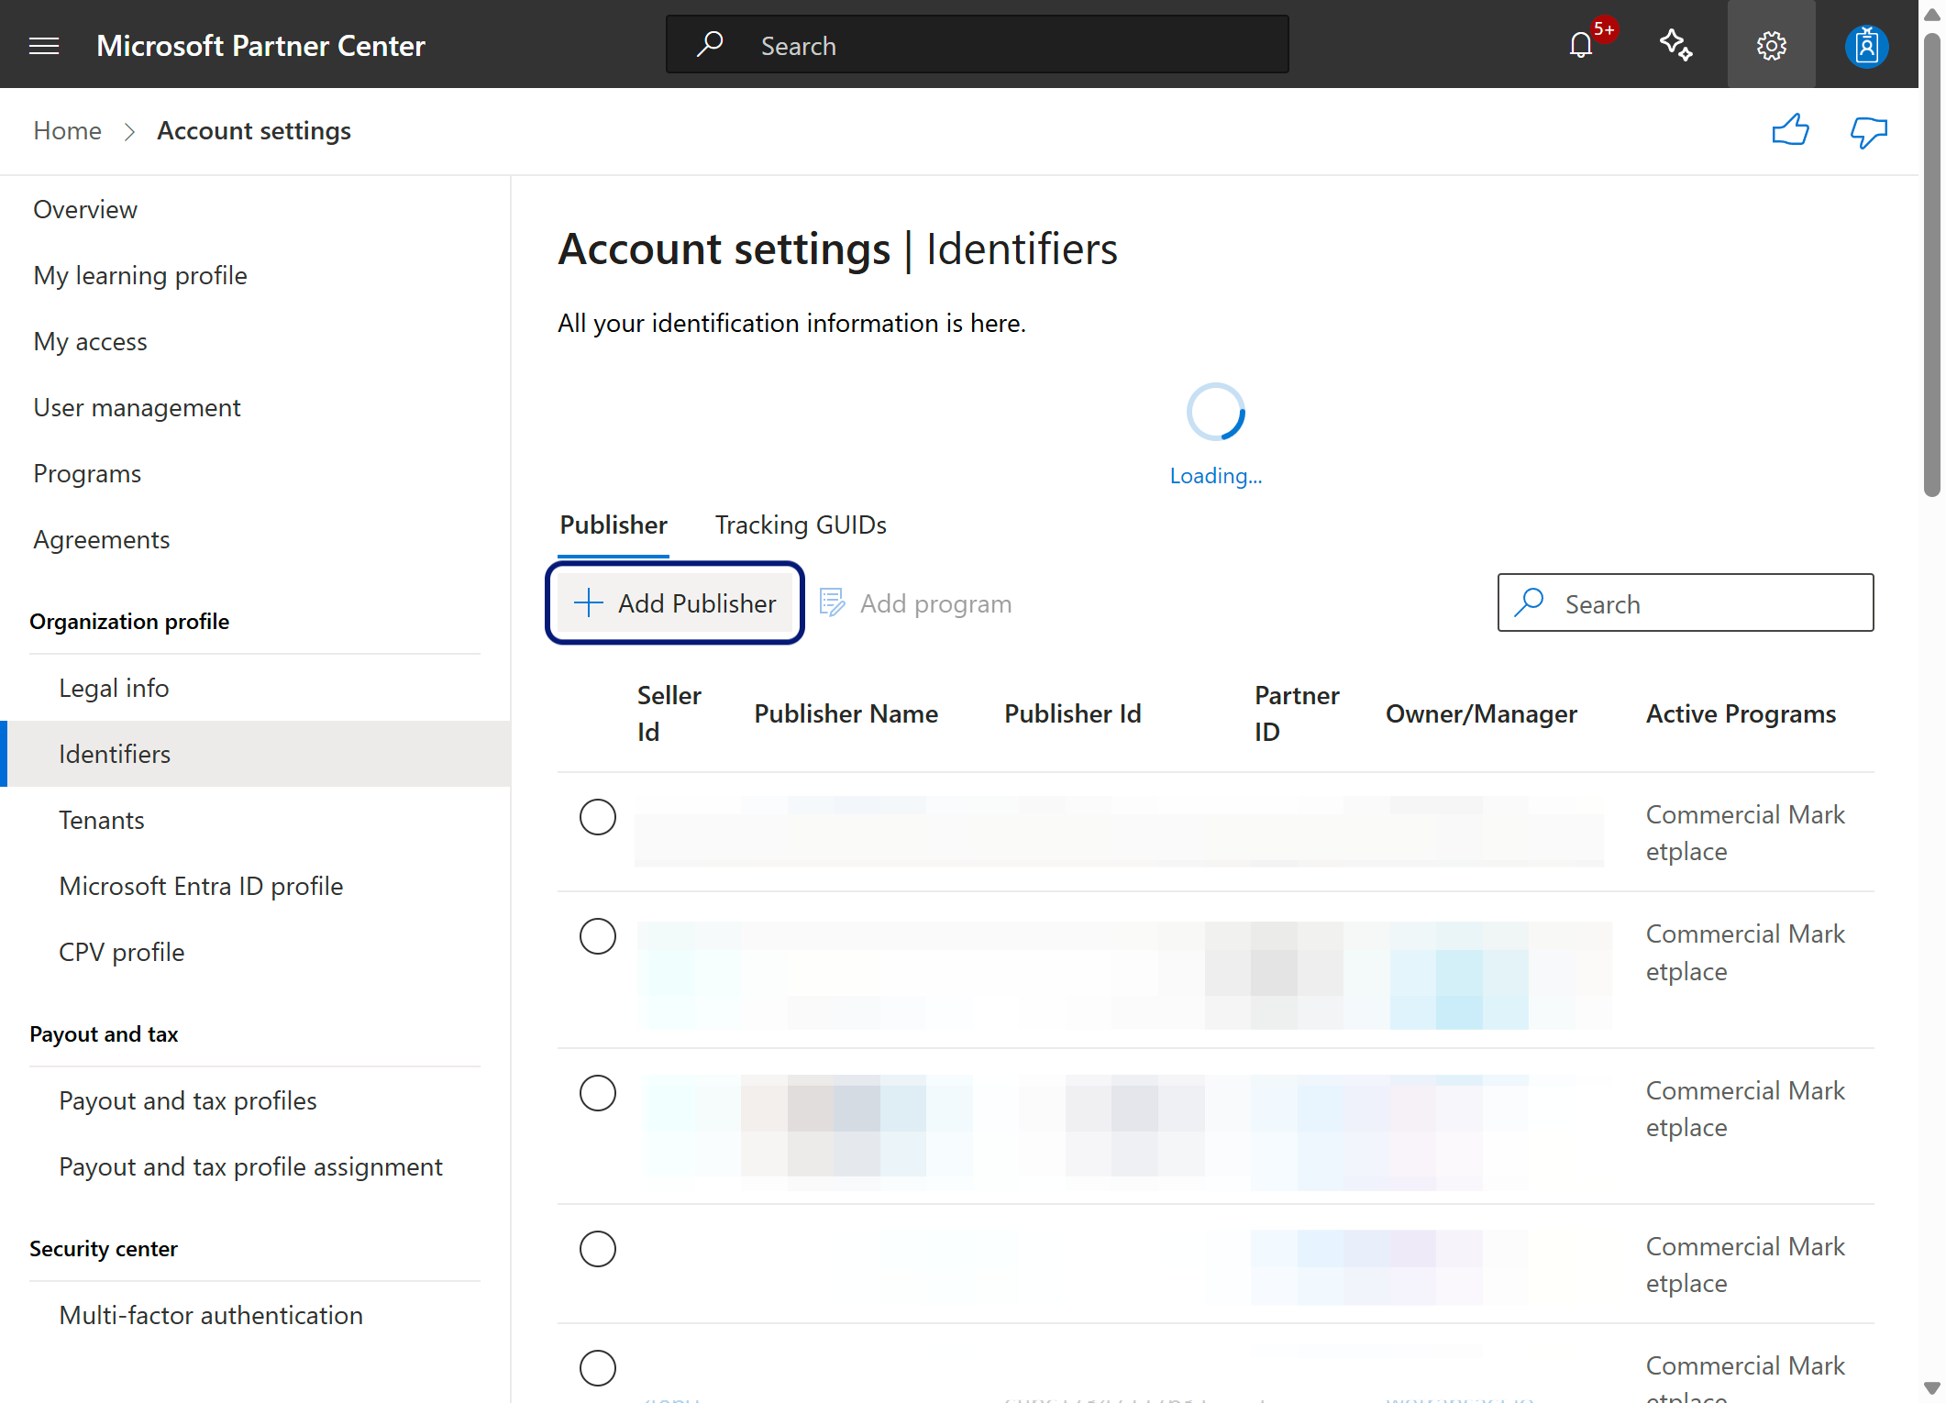Give thumbs down feedback
The width and height of the screenshot is (1946, 1403).
[1868, 133]
